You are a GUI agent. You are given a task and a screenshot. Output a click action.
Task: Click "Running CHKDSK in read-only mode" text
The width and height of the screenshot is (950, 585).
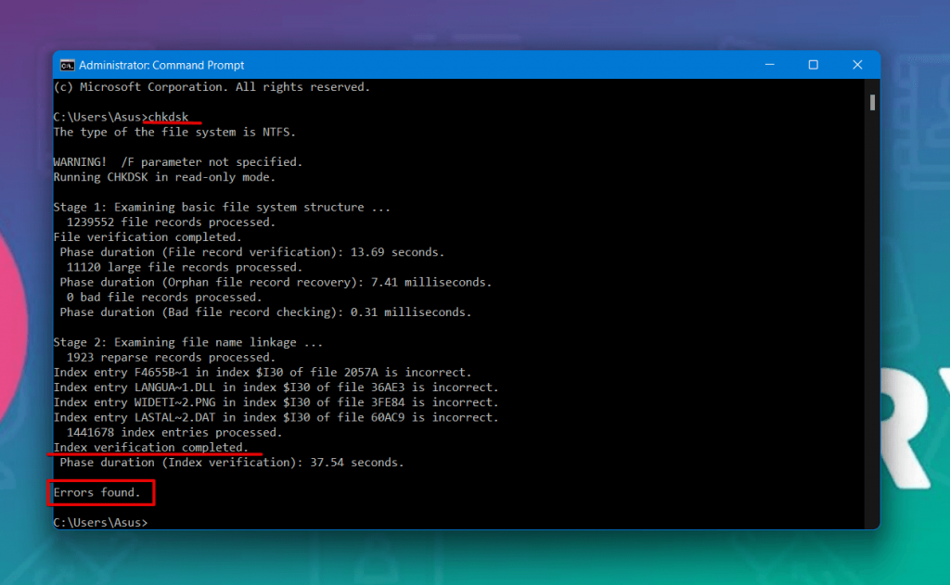point(164,177)
